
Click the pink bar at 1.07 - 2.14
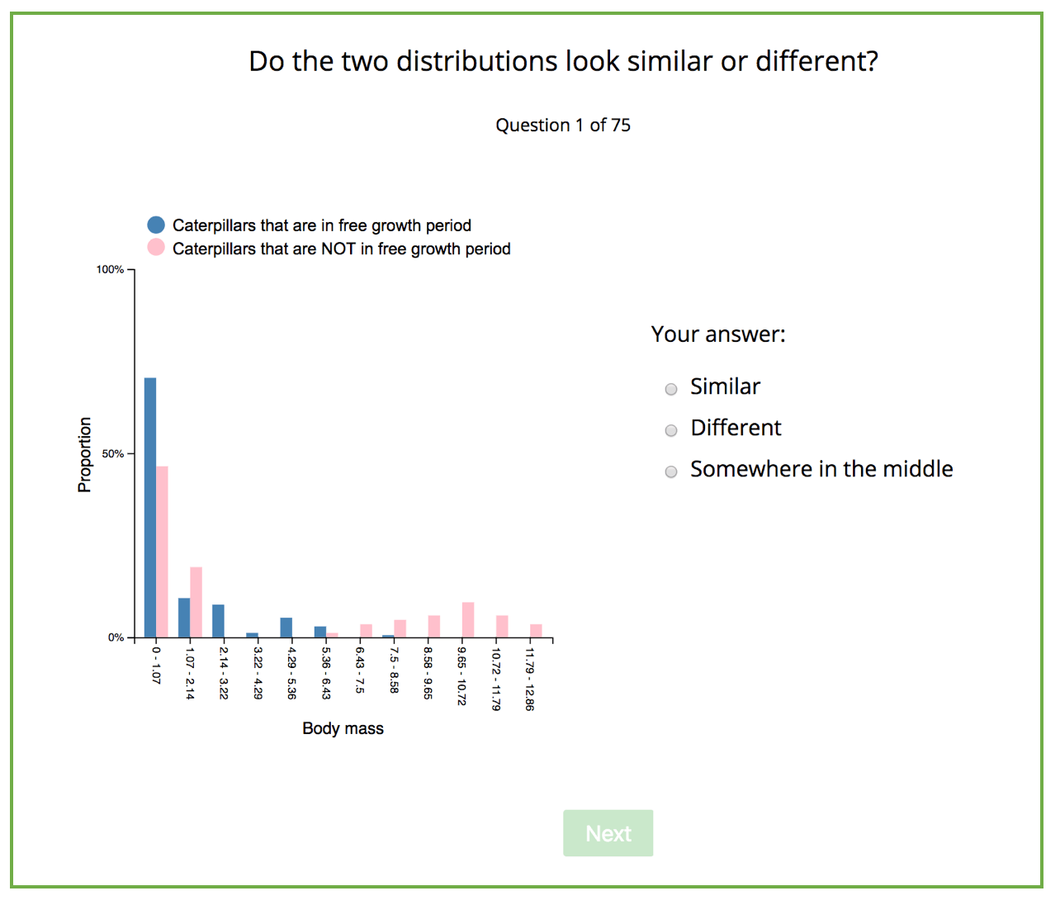click(x=196, y=602)
